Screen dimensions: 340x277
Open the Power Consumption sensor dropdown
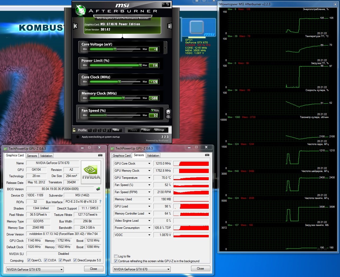pyautogui.click(x=149, y=228)
